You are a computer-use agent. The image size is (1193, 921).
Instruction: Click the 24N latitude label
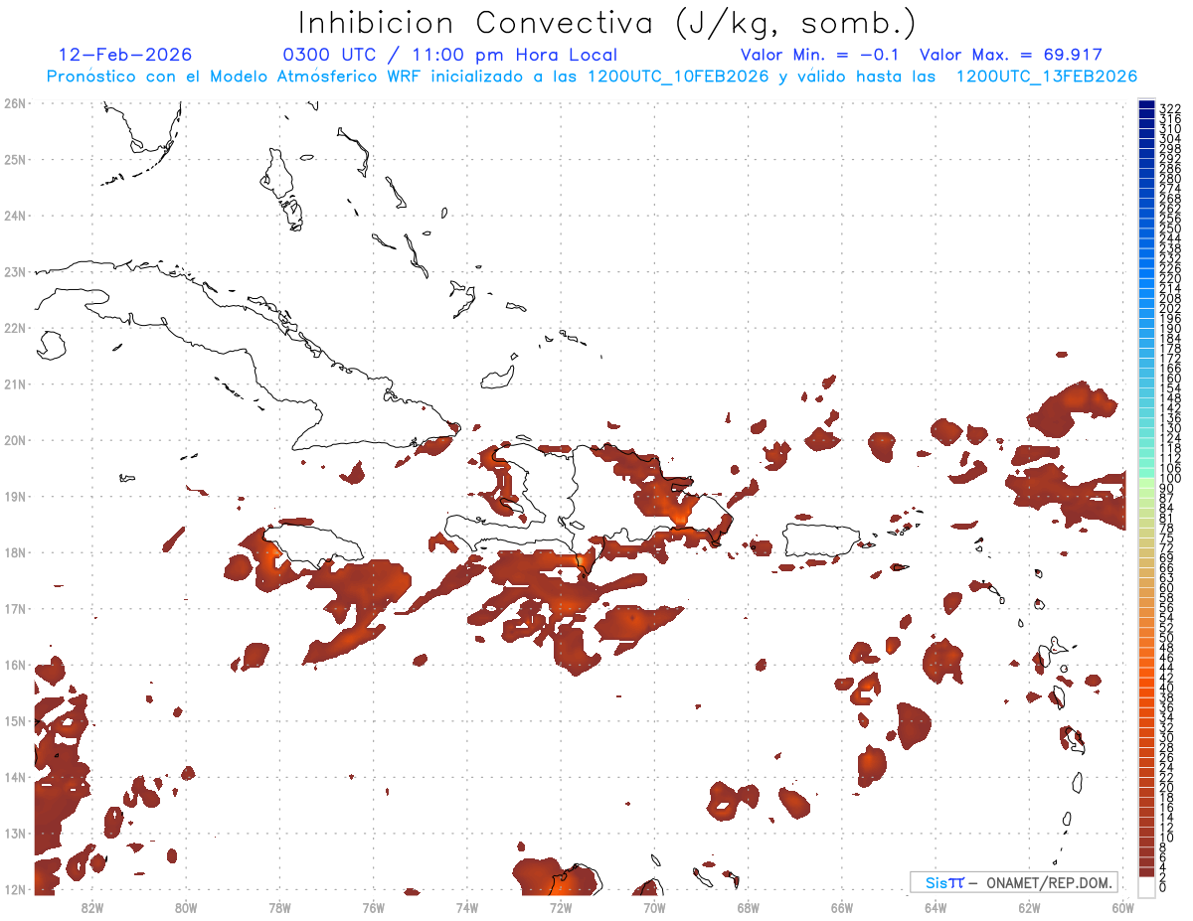click(15, 216)
